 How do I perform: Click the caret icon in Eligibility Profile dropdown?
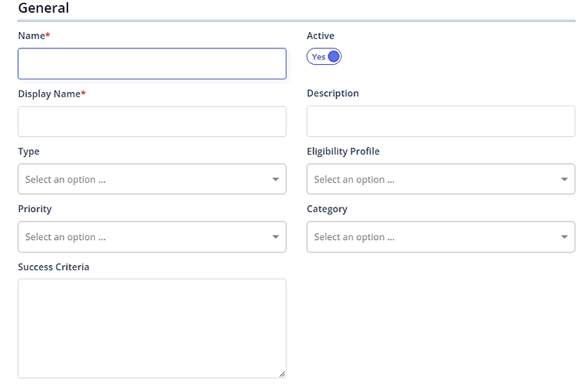tap(564, 180)
